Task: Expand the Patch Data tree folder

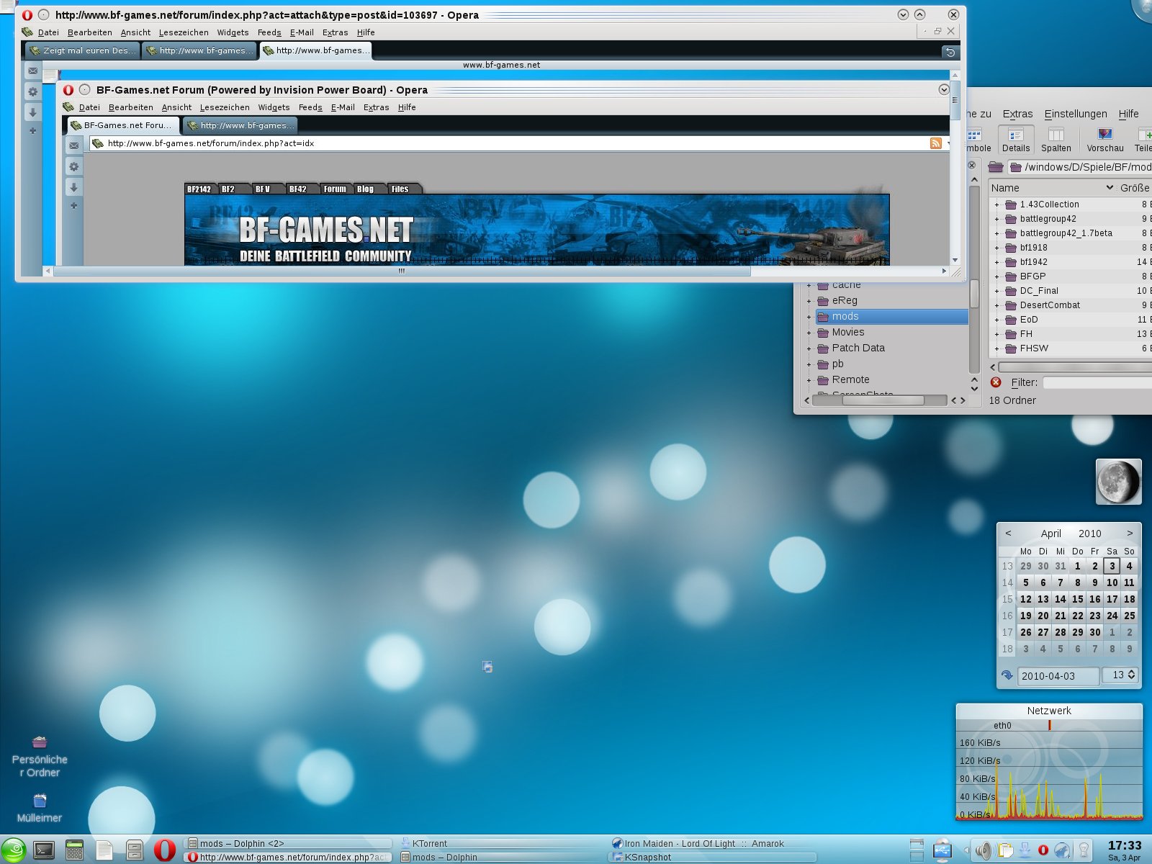Action: [x=809, y=348]
